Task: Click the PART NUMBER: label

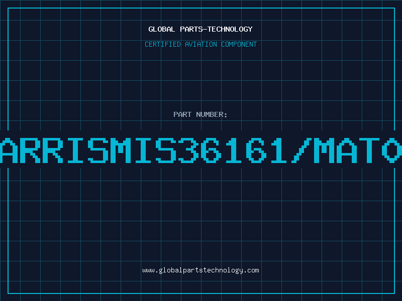Action: [x=200, y=114]
